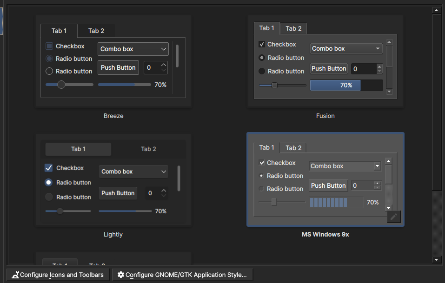Click the Breeze style name label

(x=113, y=116)
